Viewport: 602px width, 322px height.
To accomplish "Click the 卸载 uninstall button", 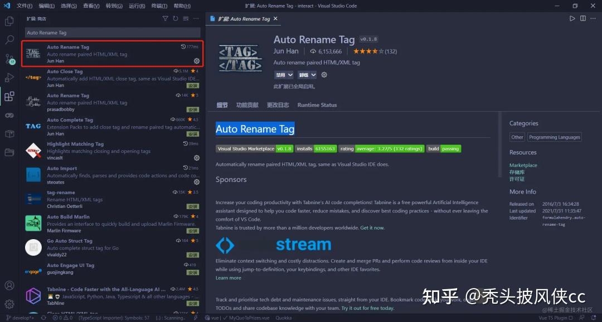I will (304, 75).
